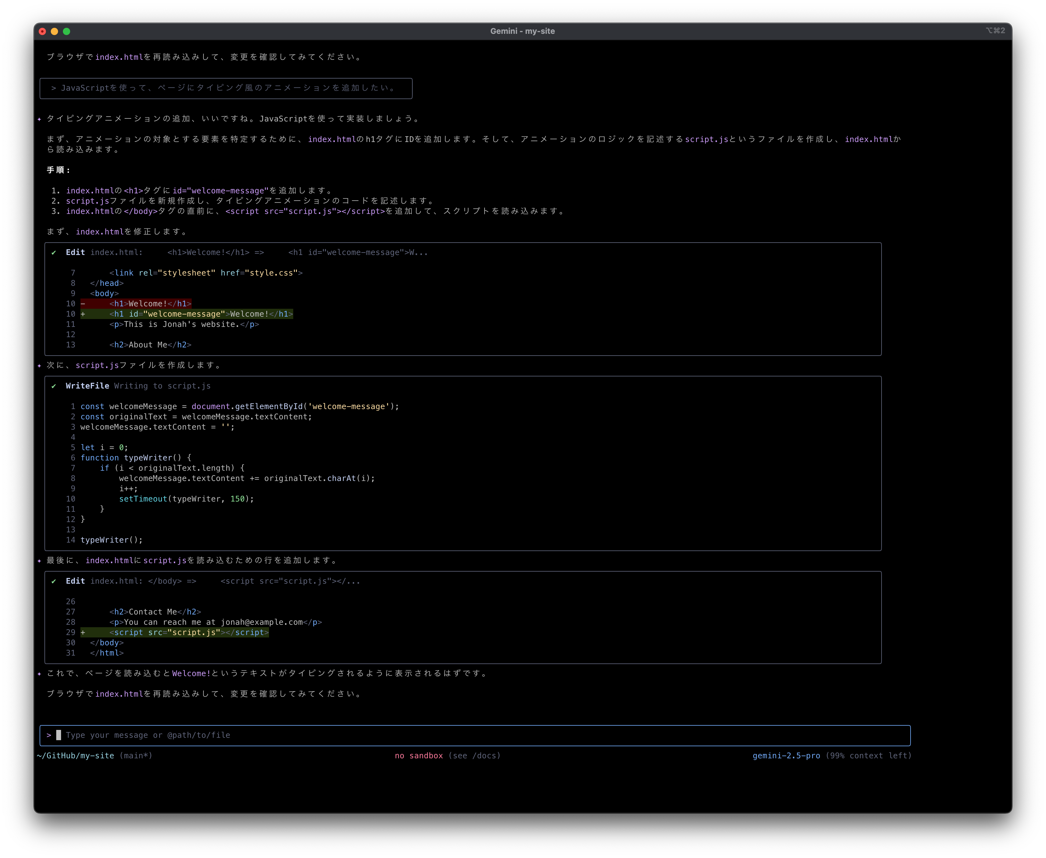Click the 'WriteFile' tool label

pyautogui.click(x=87, y=386)
